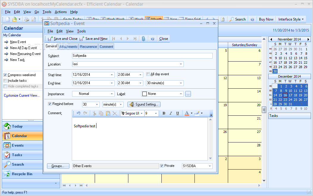The width and height of the screenshot is (313, 196).
Task: Toggle Compress weekend checkbox
Action: tap(5, 75)
